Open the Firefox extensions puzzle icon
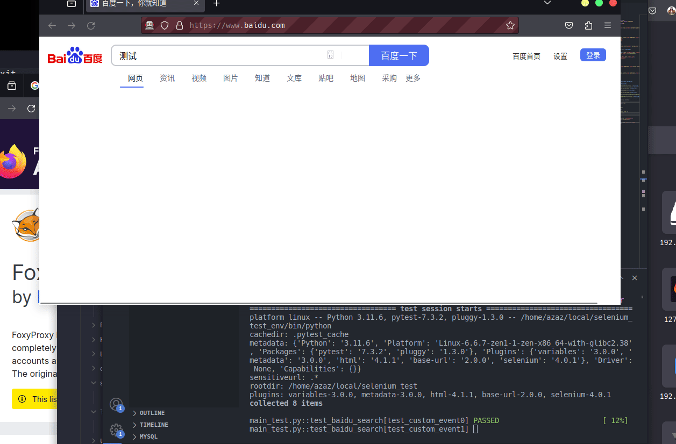 click(x=588, y=25)
